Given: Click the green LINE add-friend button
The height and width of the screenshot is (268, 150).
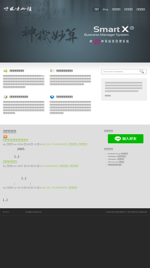Looking at the screenshot, I should pyautogui.click(x=126, y=139).
